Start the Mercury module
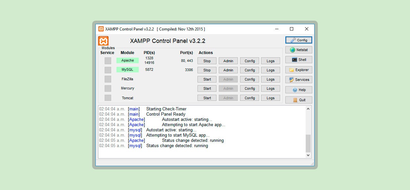Viewport: 410px width, 190px height. [x=207, y=88]
